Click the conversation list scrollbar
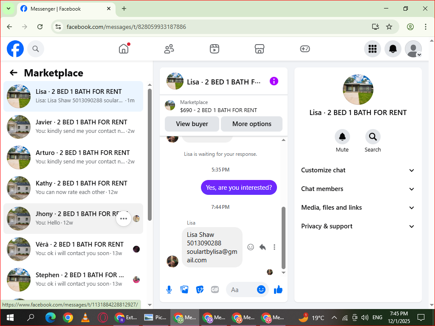Screen dimensions: 435x326 [x=150, y=155]
